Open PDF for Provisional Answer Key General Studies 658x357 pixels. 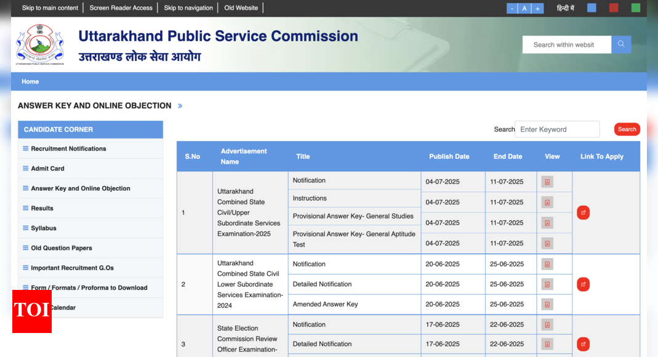click(x=547, y=223)
